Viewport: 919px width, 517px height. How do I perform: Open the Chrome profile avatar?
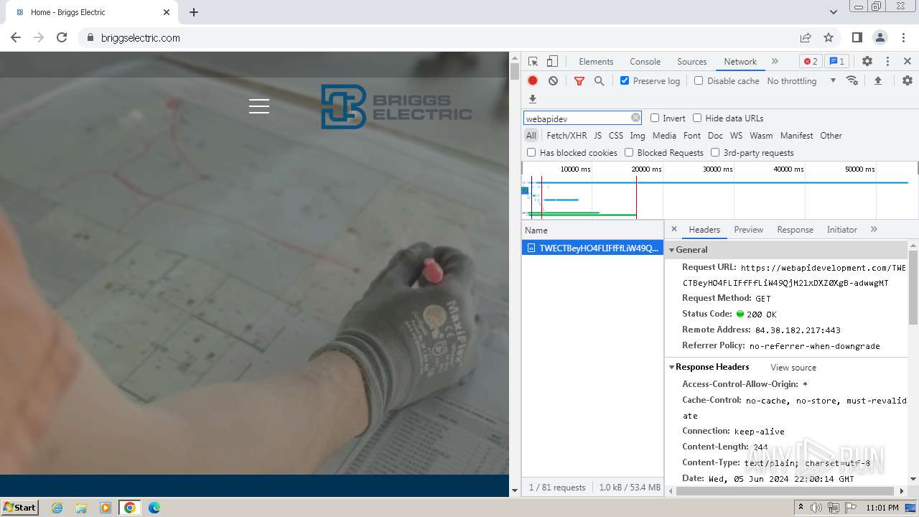pos(880,37)
